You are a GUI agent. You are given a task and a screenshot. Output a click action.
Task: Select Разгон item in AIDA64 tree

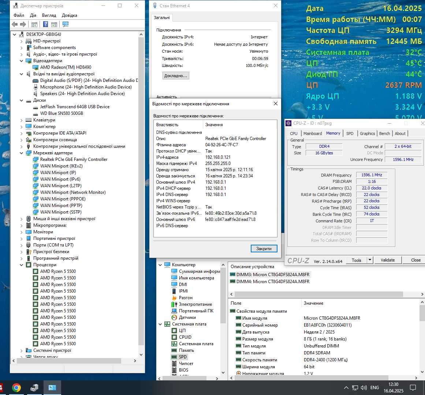point(185,298)
